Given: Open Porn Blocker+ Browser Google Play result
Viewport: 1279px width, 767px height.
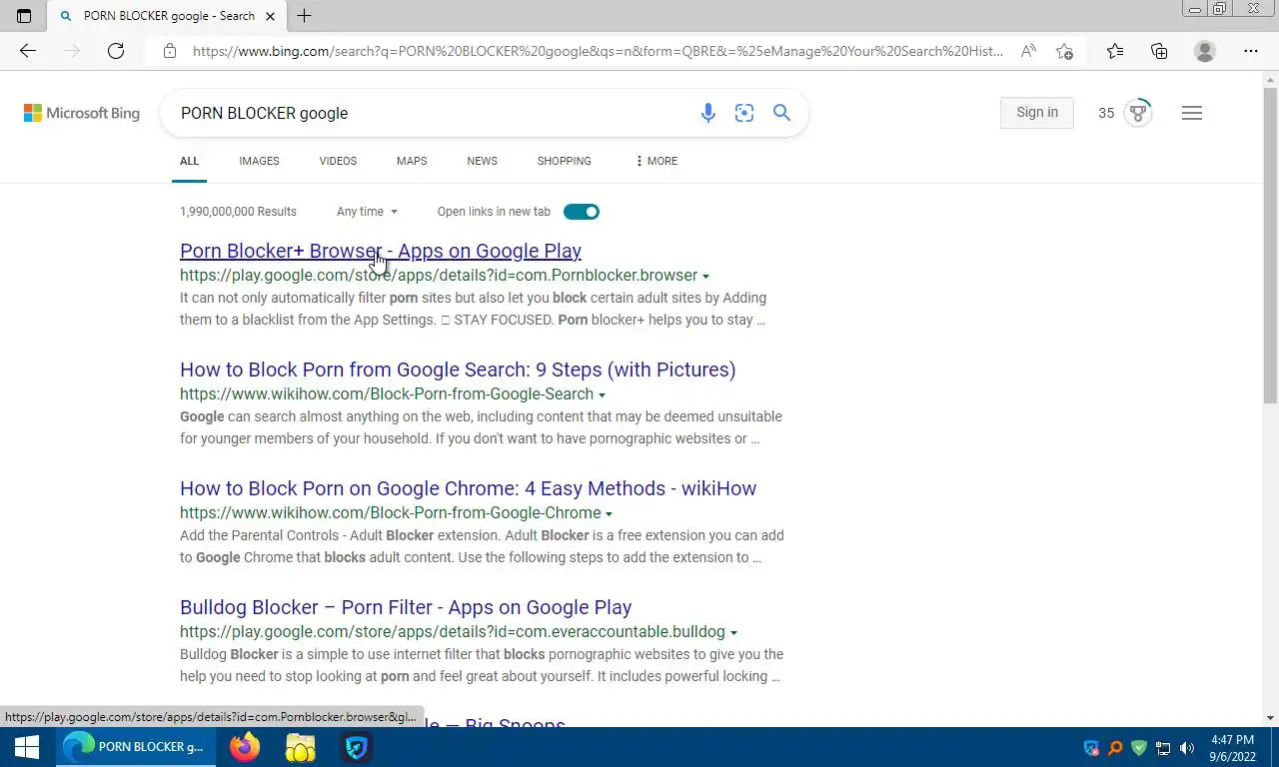Looking at the screenshot, I should pos(381,251).
